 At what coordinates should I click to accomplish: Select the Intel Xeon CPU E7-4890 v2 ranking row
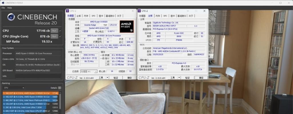click(x=31, y=111)
